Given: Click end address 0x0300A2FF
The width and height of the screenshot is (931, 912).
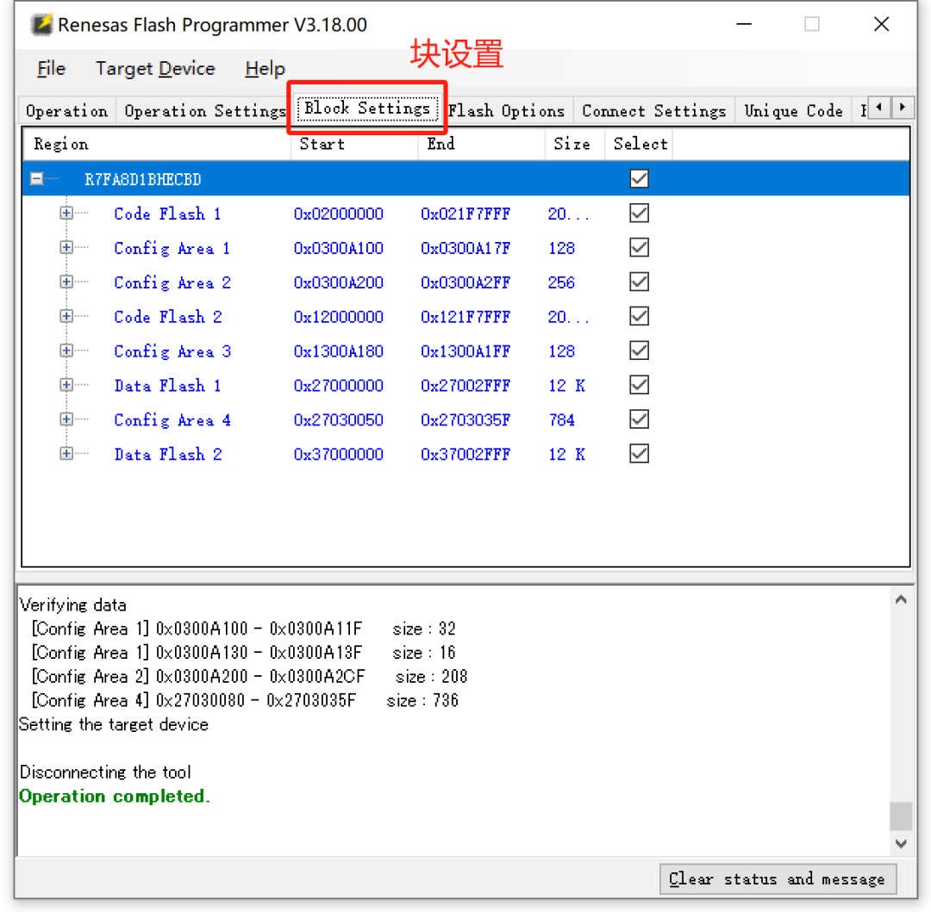Looking at the screenshot, I should pyautogui.click(x=465, y=282).
